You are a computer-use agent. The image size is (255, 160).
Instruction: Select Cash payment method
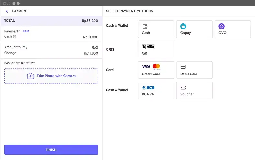coord(156,29)
